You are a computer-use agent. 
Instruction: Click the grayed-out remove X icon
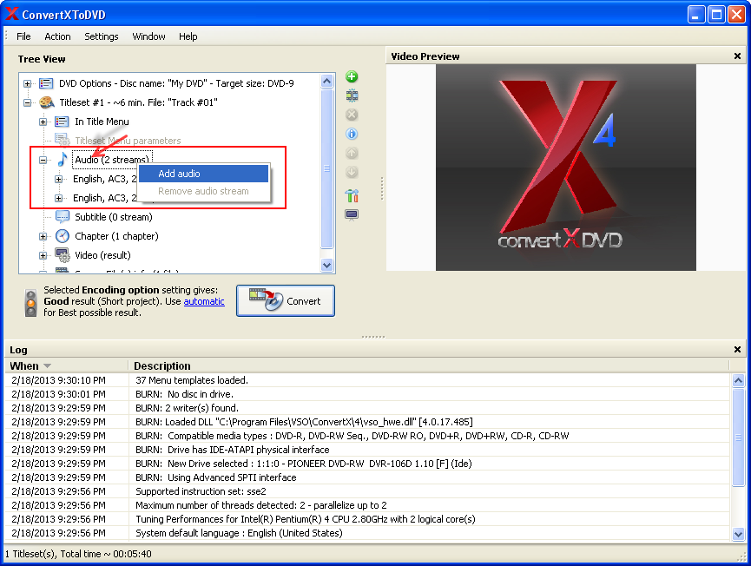[x=352, y=115]
